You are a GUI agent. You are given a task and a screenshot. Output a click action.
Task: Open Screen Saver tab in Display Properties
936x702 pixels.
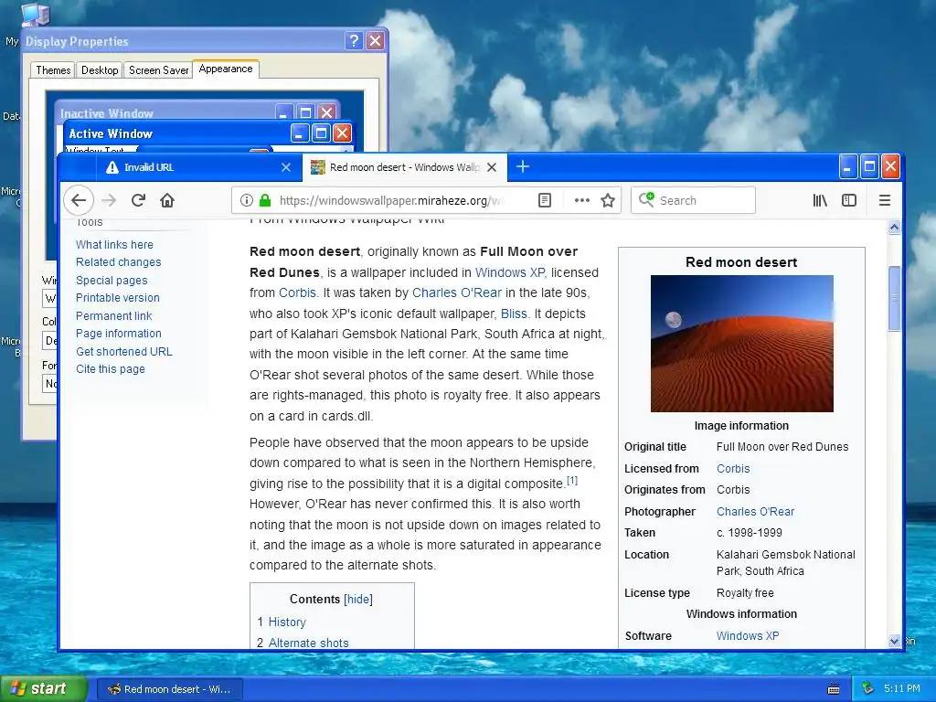(x=158, y=69)
